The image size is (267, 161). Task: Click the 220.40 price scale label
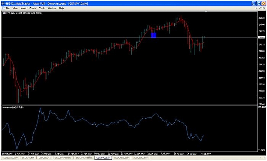coord(261,104)
